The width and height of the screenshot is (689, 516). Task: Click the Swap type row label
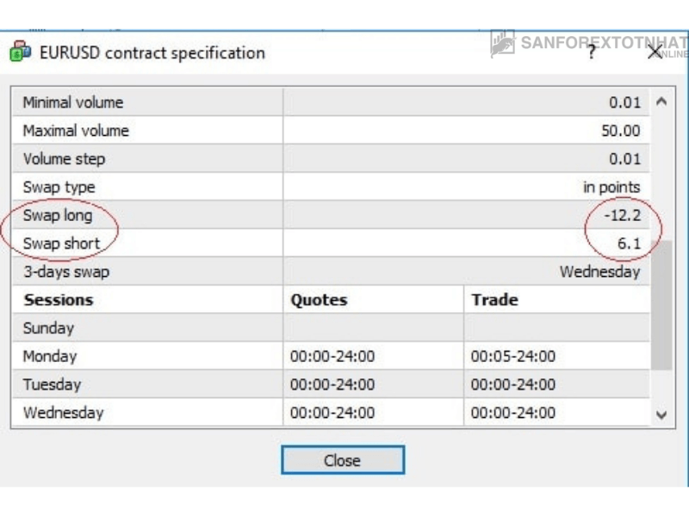coord(59,187)
